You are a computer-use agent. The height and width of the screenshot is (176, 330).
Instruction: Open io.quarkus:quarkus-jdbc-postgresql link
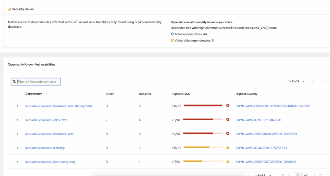[50, 162]
